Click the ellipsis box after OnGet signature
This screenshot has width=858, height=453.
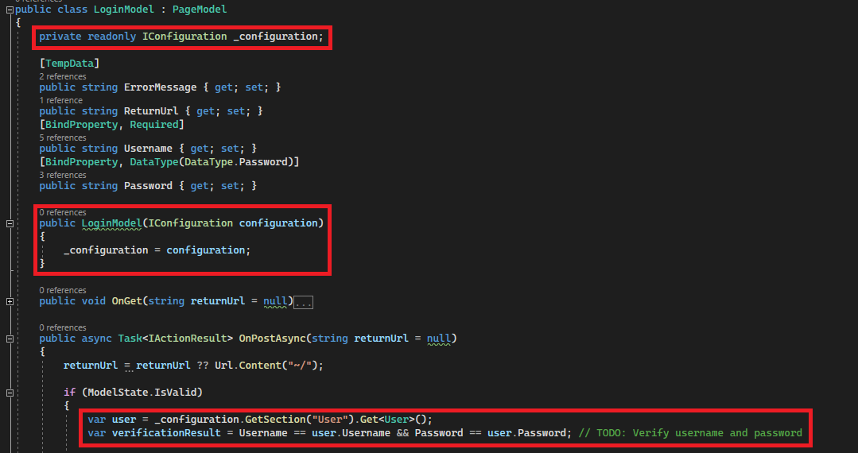[303, 302]
